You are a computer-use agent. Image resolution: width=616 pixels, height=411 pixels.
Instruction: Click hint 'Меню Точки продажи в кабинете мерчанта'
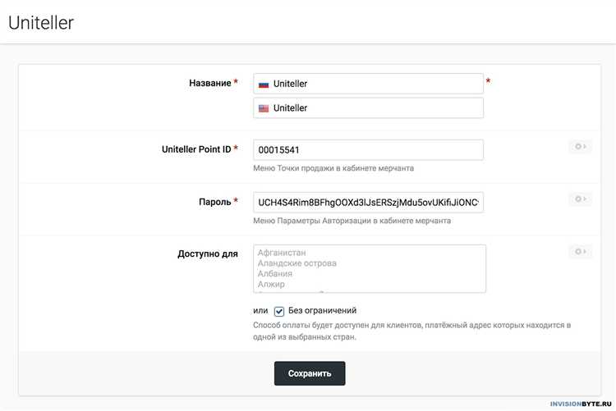click(333, 168)
